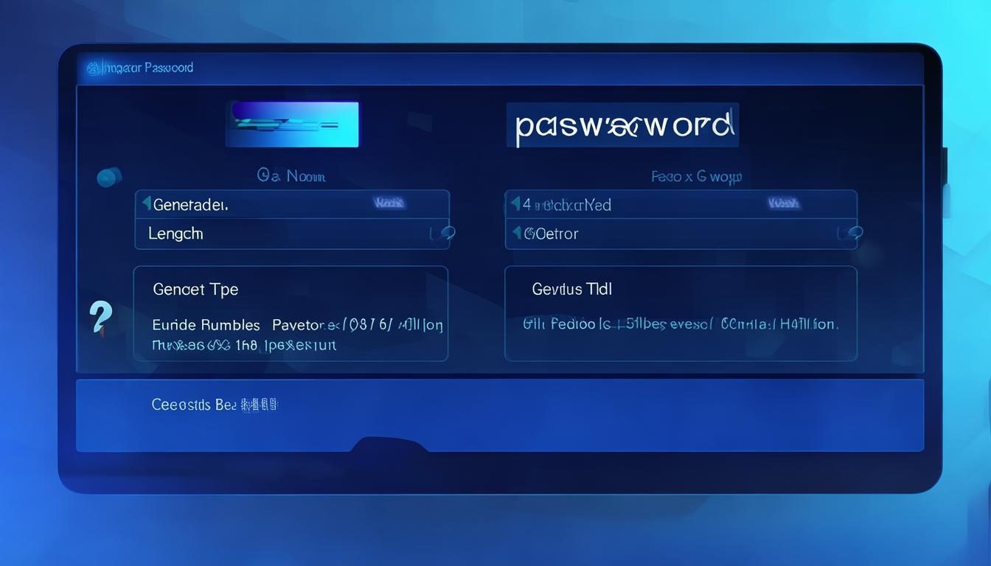Click the Ceostds Be bottom bar
The image size is (991, 566).
coord(499,414)
